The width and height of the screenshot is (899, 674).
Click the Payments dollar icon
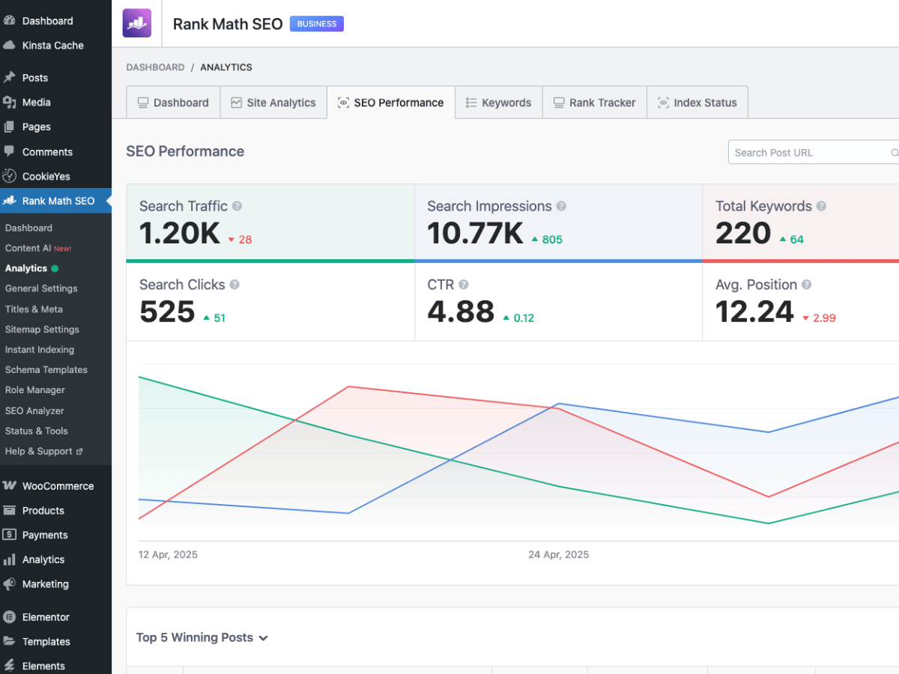[9, 535]
